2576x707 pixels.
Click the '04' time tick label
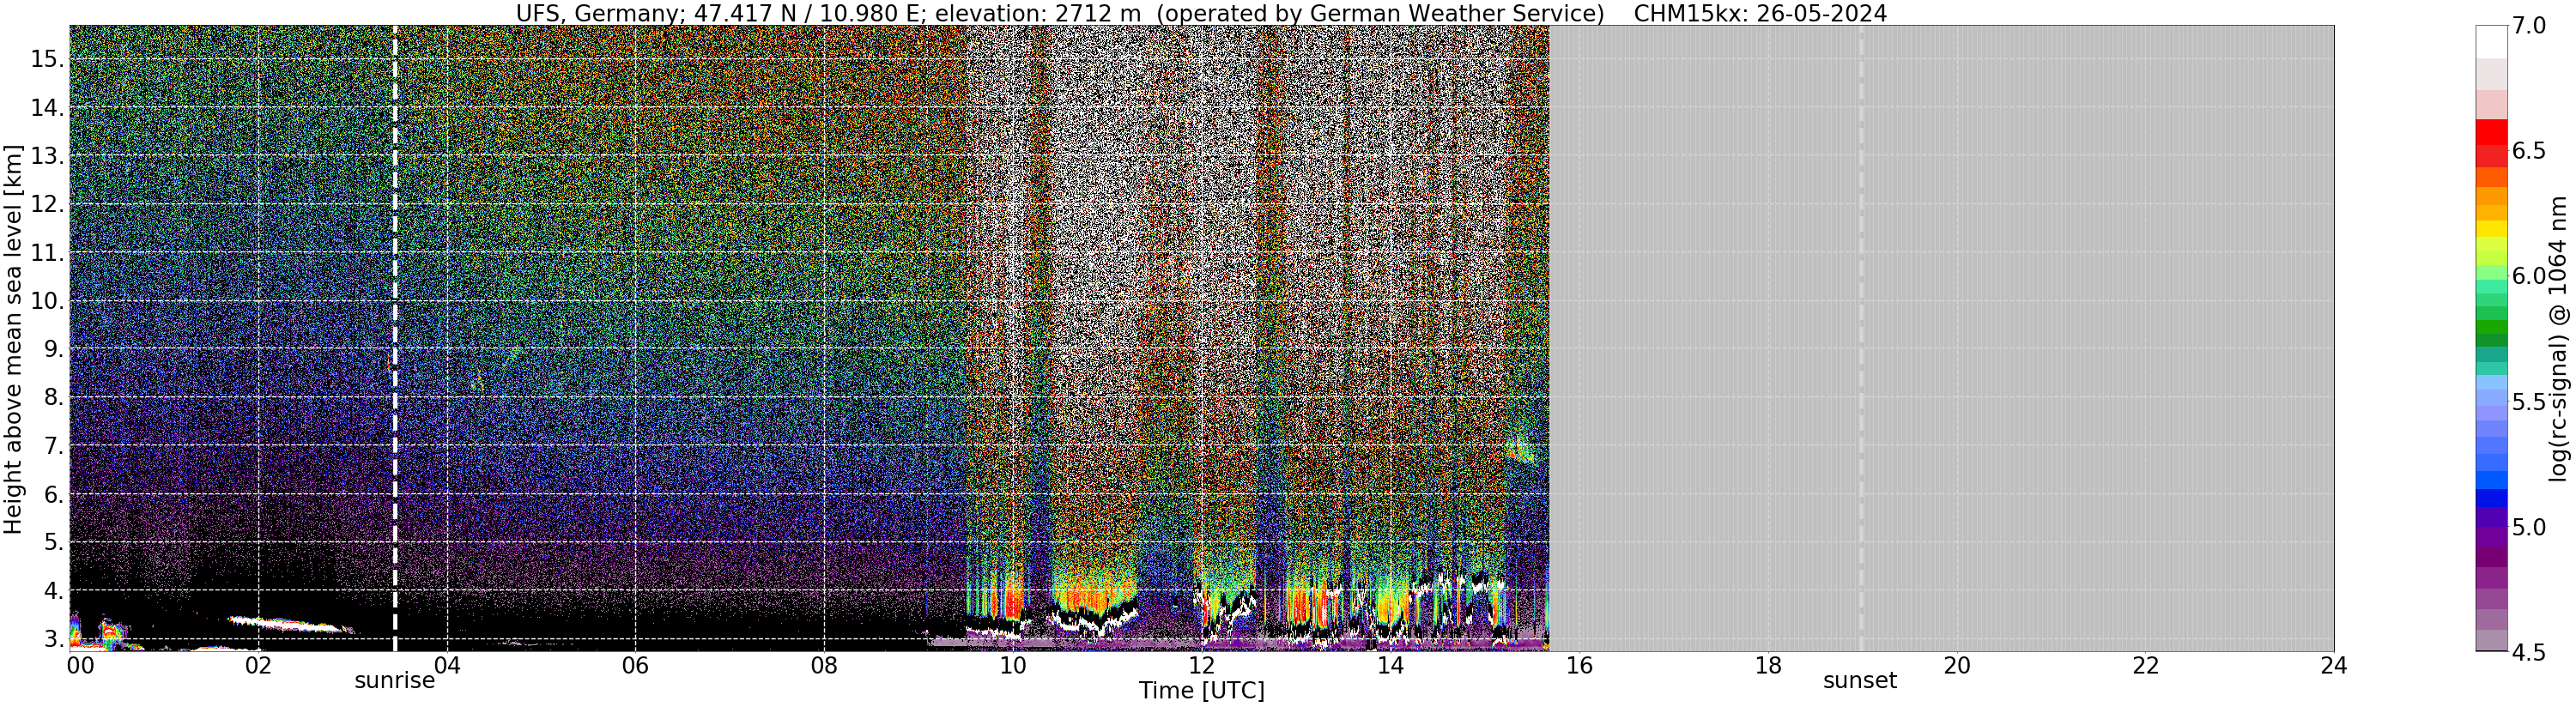(x=447, y=665)
